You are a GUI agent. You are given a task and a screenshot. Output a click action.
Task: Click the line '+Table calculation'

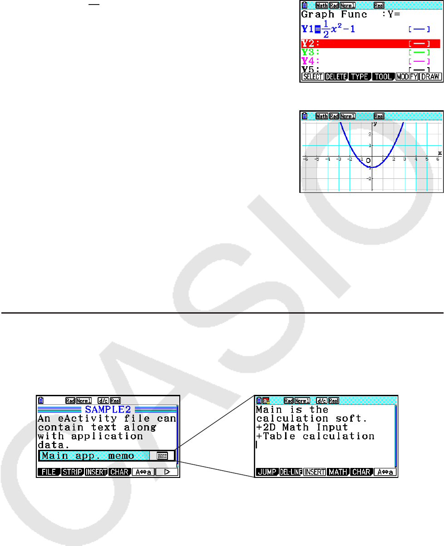click(x=316, y=437)
